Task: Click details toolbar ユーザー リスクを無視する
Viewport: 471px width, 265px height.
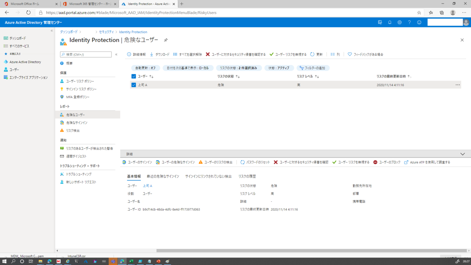Action: 351,162
